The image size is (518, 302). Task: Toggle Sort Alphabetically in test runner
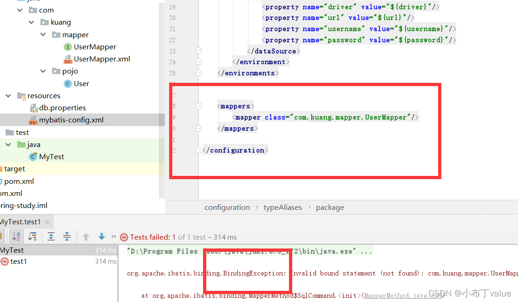(x=16, y=236)
